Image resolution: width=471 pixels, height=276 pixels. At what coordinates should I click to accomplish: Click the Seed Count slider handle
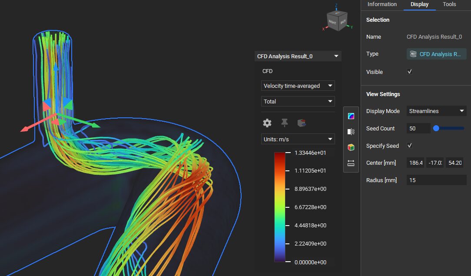436,128
